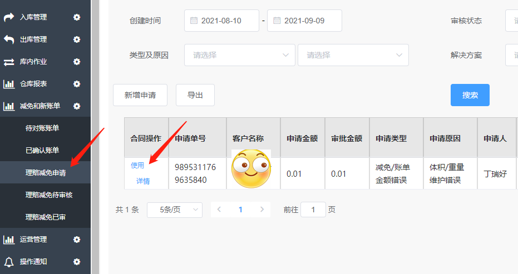This screenshot has height=274, width=518.
Task: Go to next page with right chevron
Action: [262, 210]
